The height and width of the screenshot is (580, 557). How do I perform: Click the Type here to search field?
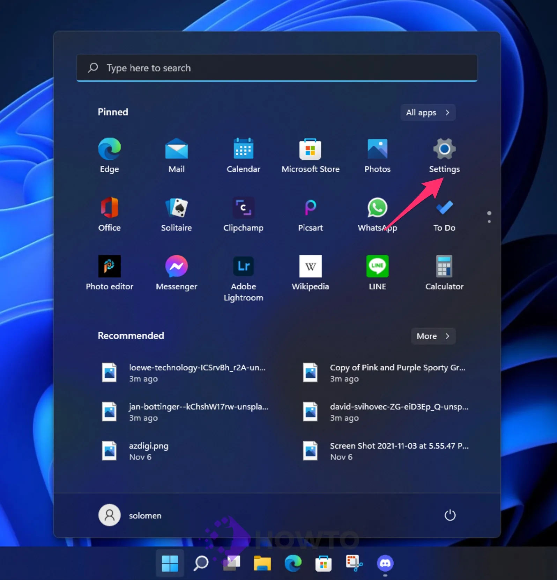tap(277, 68)
